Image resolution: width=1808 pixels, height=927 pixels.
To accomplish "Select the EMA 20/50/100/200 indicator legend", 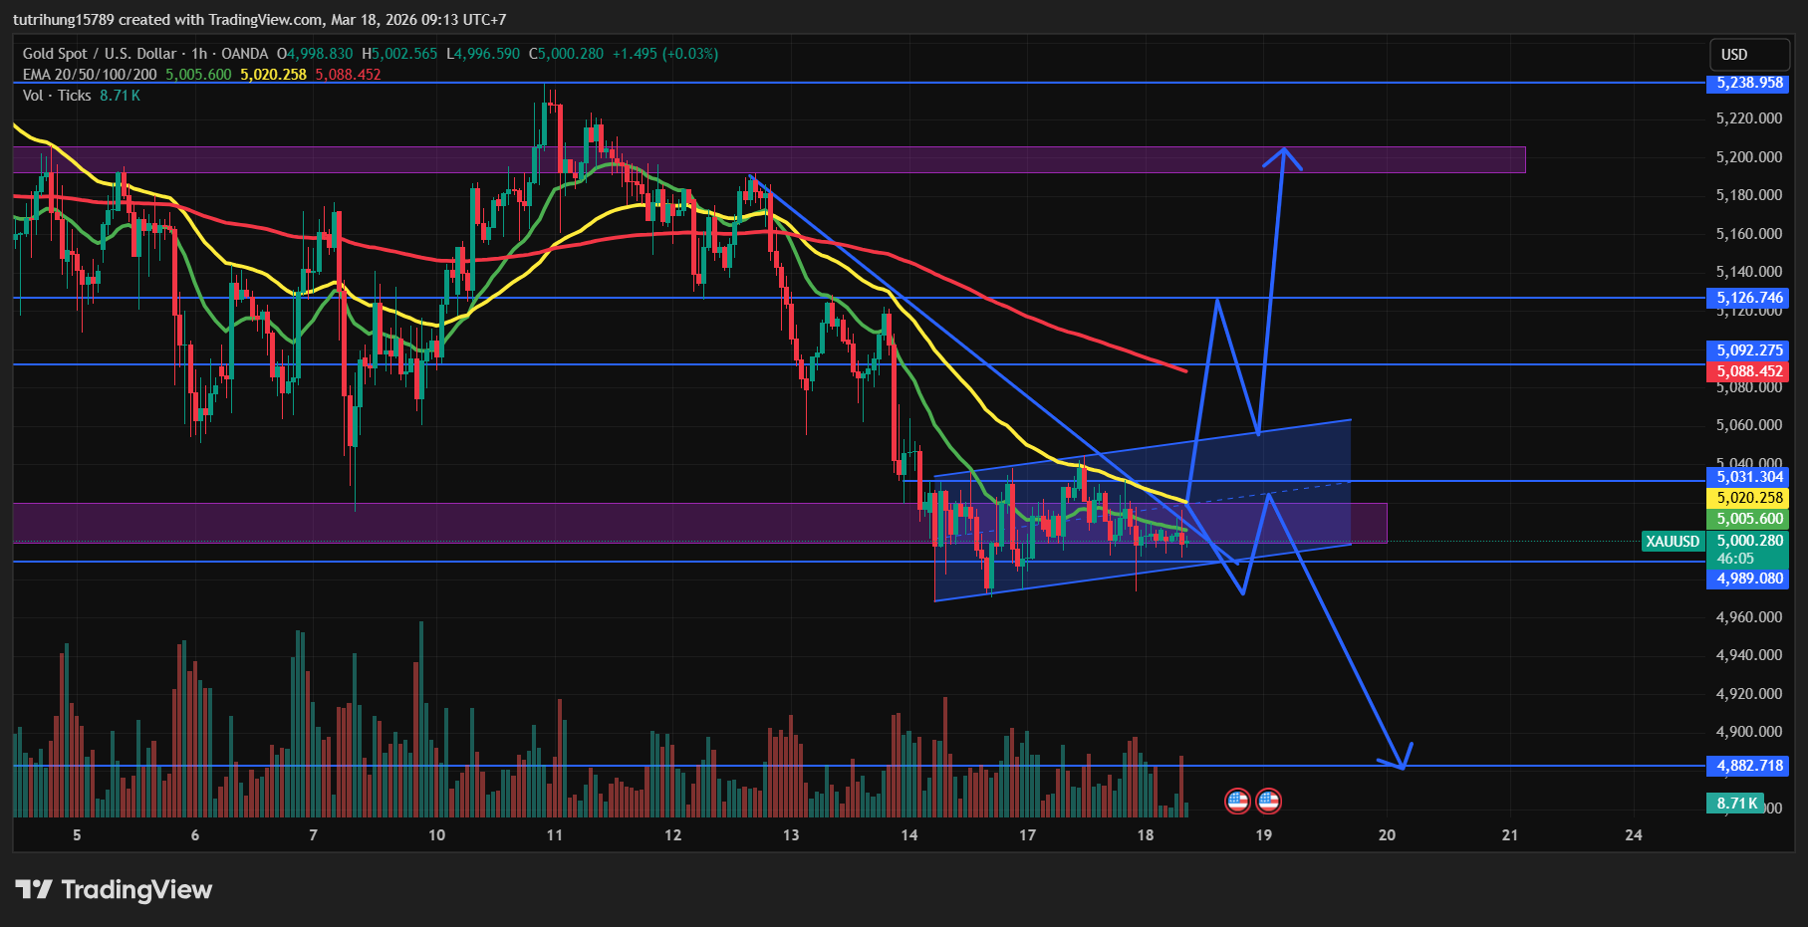I will [90, 75].
